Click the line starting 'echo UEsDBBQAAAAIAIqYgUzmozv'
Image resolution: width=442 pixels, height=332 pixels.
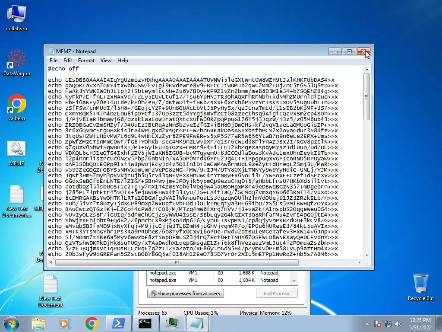191,80
